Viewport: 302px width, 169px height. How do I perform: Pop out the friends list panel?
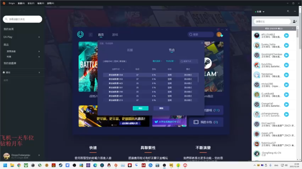point(288,12)
